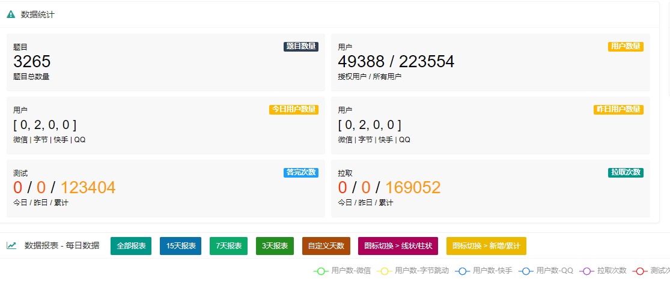The height and width of the screenshot is (288, 670).
Task: Switch chart type with 图标切换 > 线状/柱状
Action: click(399, 246)
